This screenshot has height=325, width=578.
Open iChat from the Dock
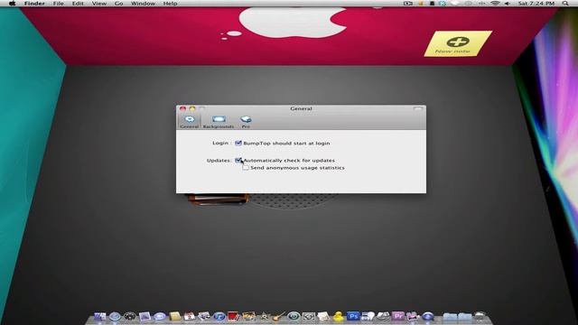tap(160, 316)
